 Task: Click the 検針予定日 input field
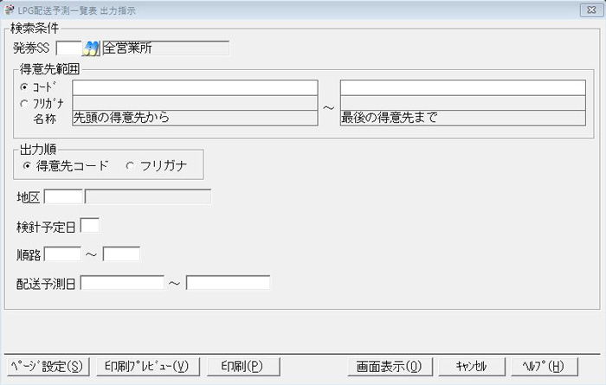tap(89, 226)
